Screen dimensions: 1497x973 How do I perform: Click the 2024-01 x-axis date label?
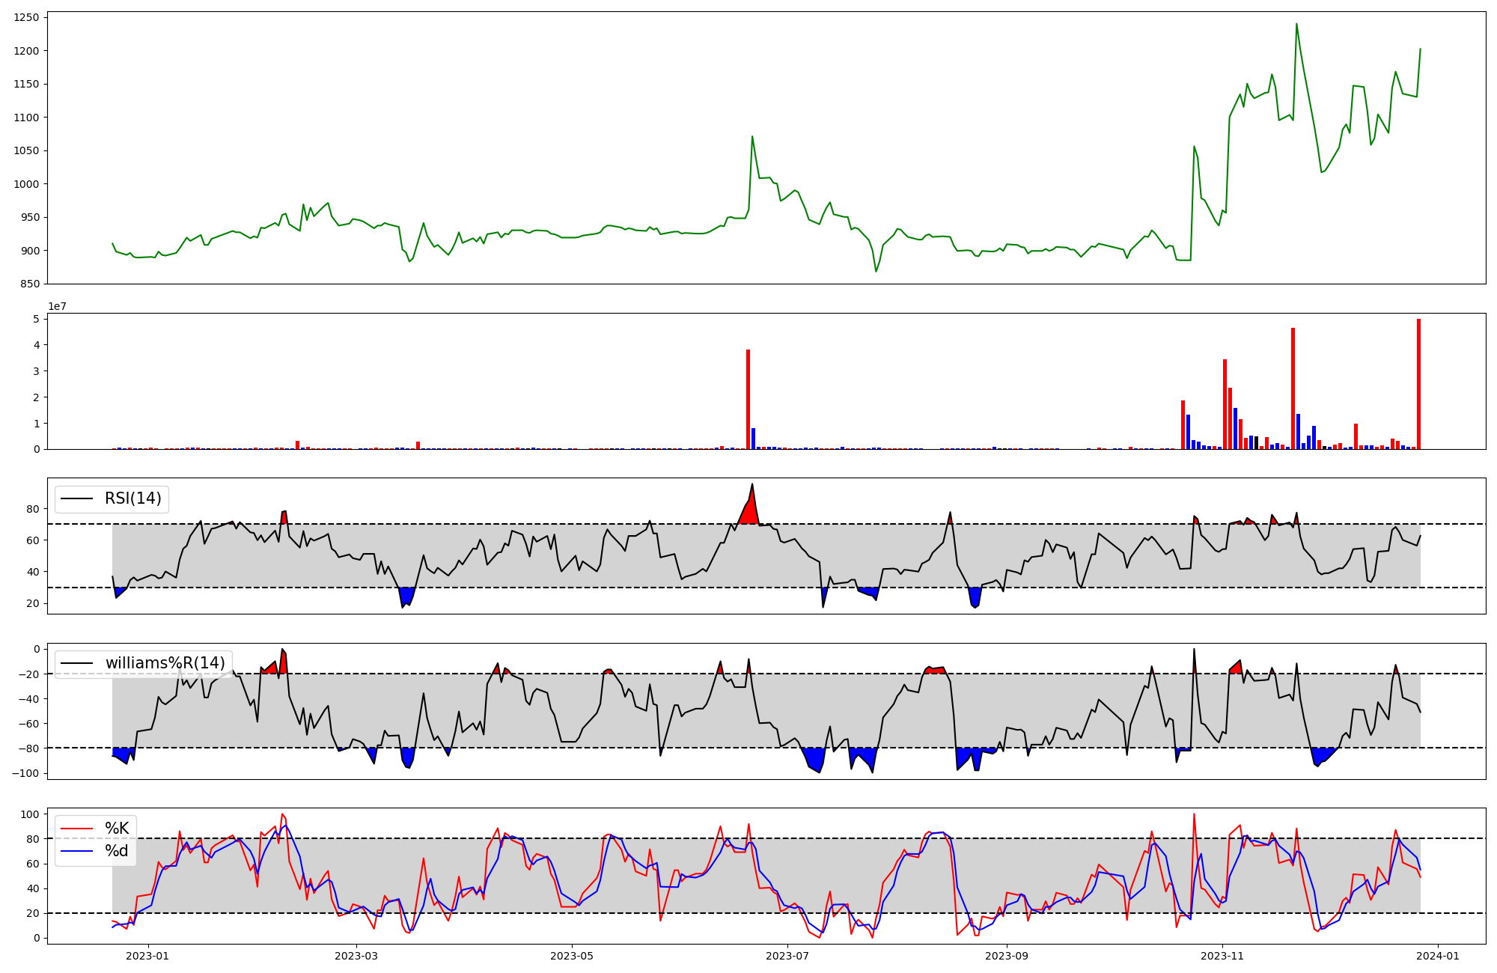point(1438,956)
